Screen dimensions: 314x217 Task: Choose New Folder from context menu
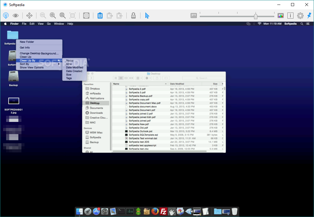click(39, 42)
